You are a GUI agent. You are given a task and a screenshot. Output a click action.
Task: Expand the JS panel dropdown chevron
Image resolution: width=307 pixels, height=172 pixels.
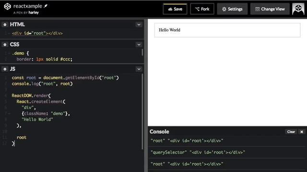[139, 69]
